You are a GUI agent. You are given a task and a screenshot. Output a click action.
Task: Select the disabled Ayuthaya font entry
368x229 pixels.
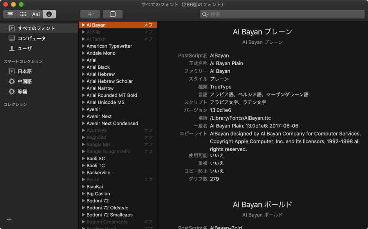[96, 131]
